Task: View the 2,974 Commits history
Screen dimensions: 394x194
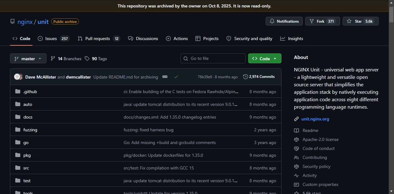Action: [259, 77]
